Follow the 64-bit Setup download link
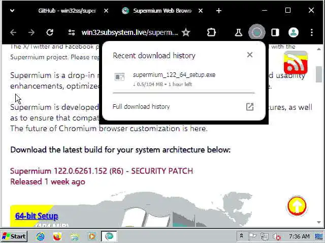The width and height of the screenshot is (325, 243). (x=37, y=216)
